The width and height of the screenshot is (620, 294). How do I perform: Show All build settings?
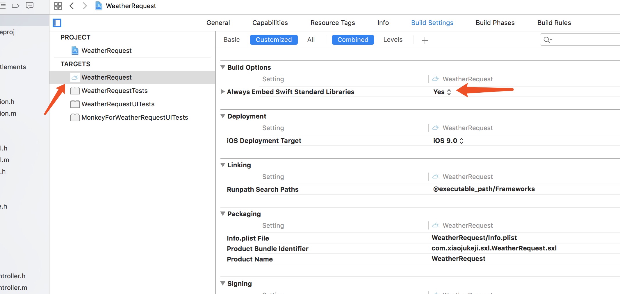click(x=311, y=40)
